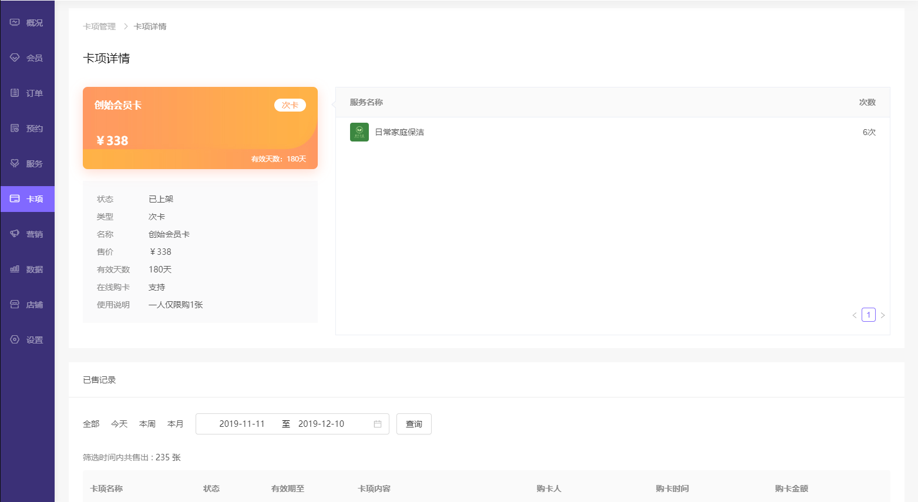The width and height of the screenshot is (918, 502).
Task: Click the calendar icon in date range field
Action: click(378, 424)
